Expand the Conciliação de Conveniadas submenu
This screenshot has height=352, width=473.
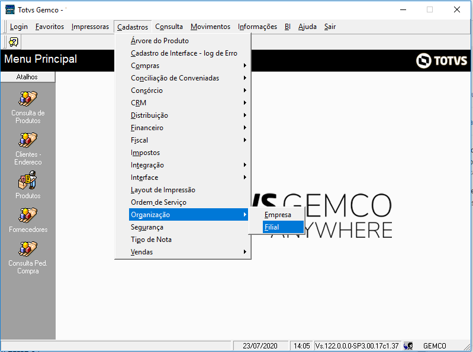click(188, 77)
